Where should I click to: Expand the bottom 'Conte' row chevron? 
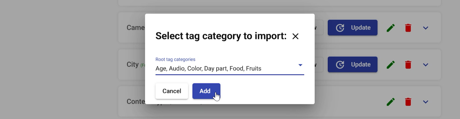425,102
